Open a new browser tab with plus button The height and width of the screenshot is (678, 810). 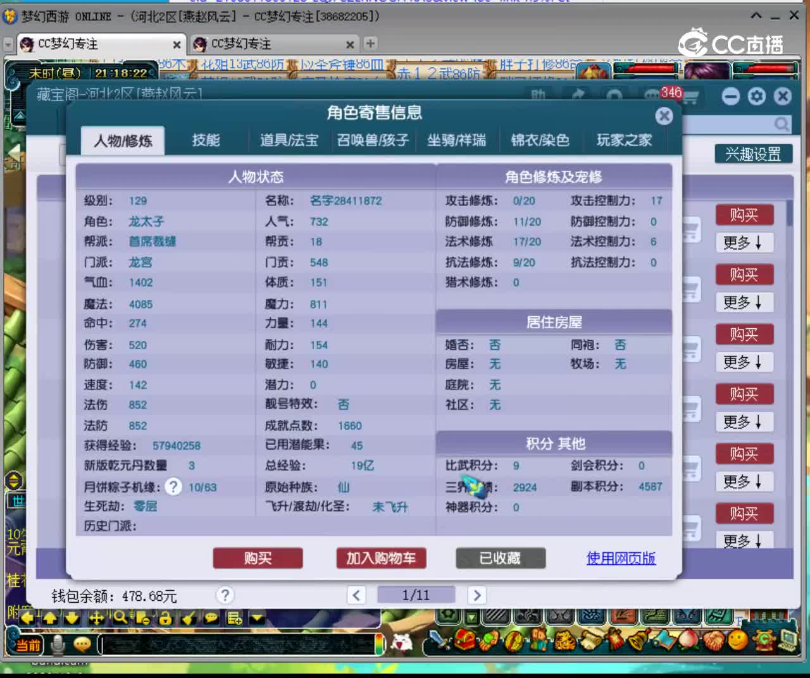(370, 43)
